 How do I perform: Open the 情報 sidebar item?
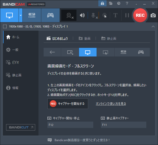pyautogui.click(x=21, y=88)
